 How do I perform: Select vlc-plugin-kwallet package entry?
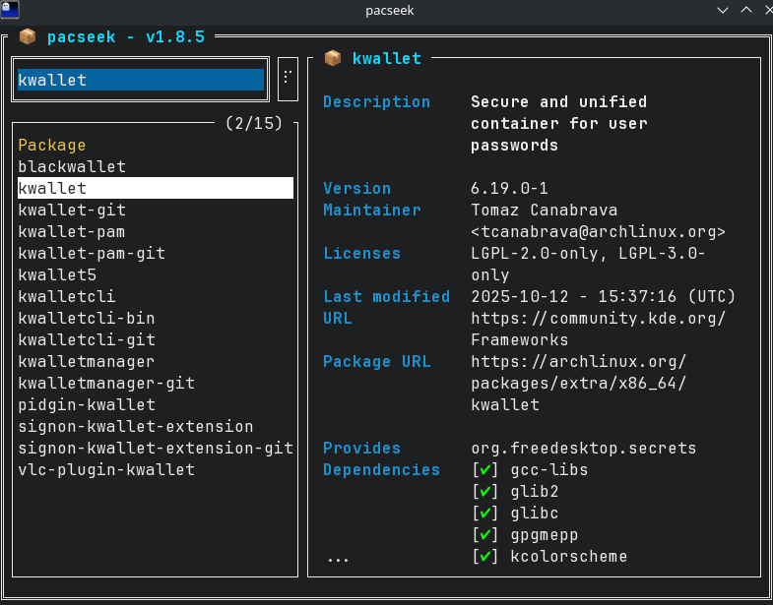(106, 470)
